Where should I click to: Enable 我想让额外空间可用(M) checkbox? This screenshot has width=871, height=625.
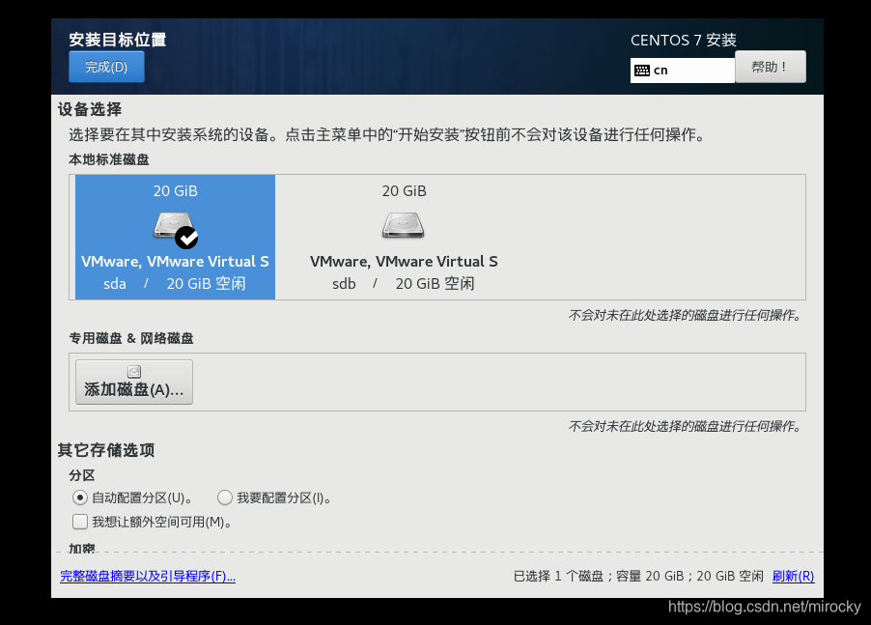(x=79, y=522)
